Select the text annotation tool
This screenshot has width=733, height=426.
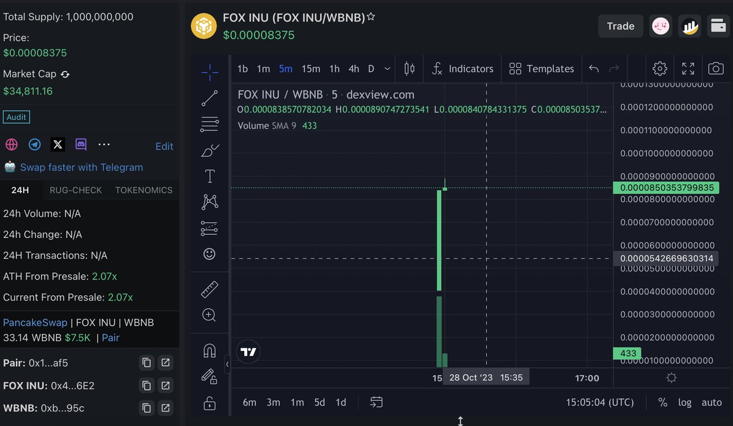tap(210, 176)
